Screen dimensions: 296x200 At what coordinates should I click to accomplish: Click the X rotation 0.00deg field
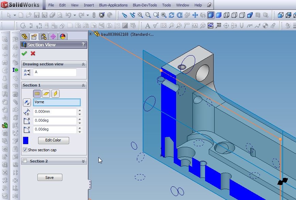[55, 121]
